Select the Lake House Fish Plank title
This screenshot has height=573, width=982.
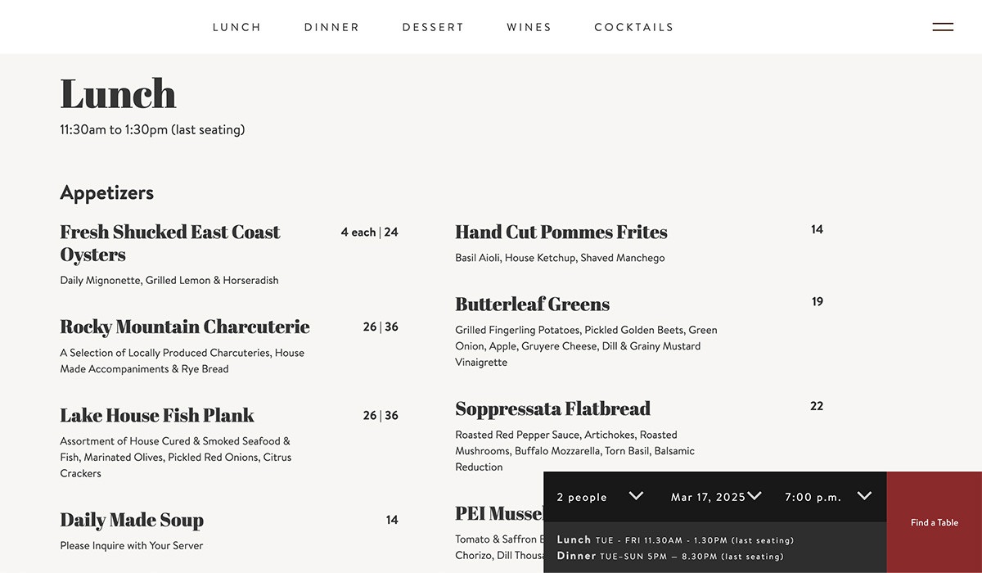(157, 415)
